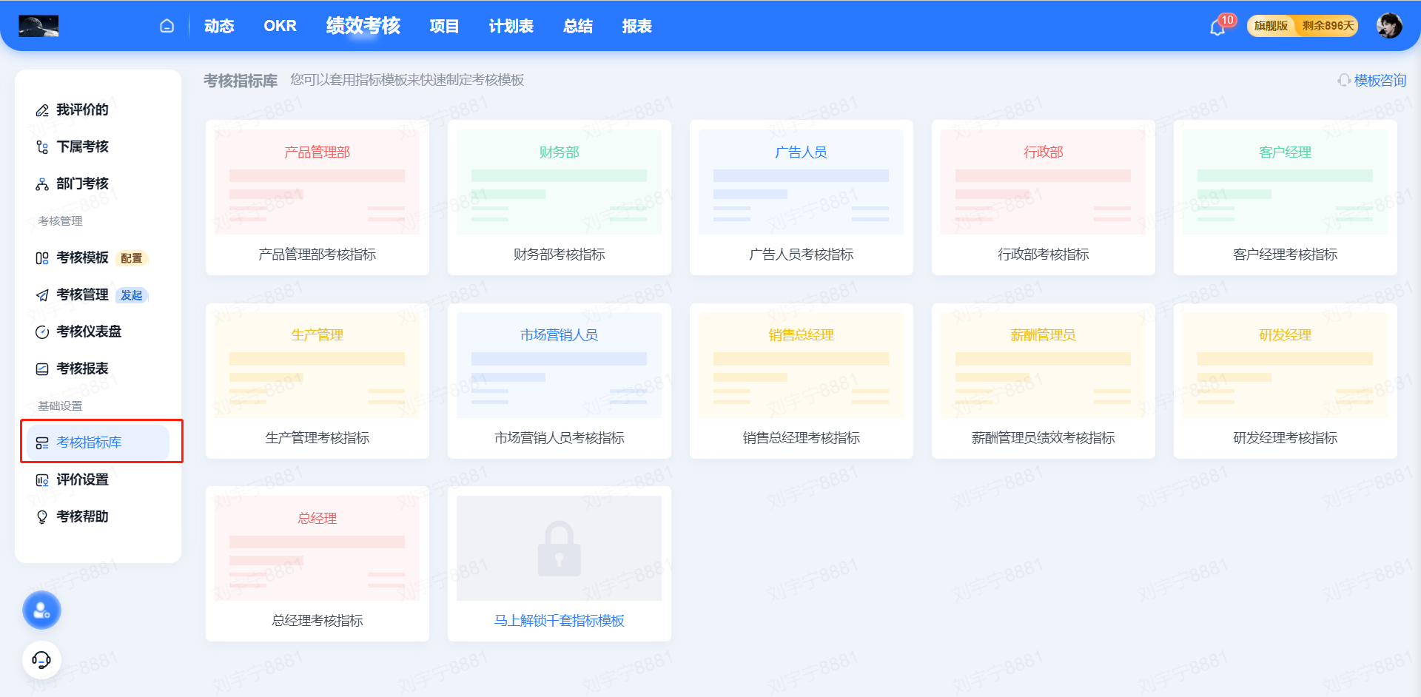Screen dimensions: 1421x697
Task: Open the 广告人员 template thumbnail
Action: point(801,182)
